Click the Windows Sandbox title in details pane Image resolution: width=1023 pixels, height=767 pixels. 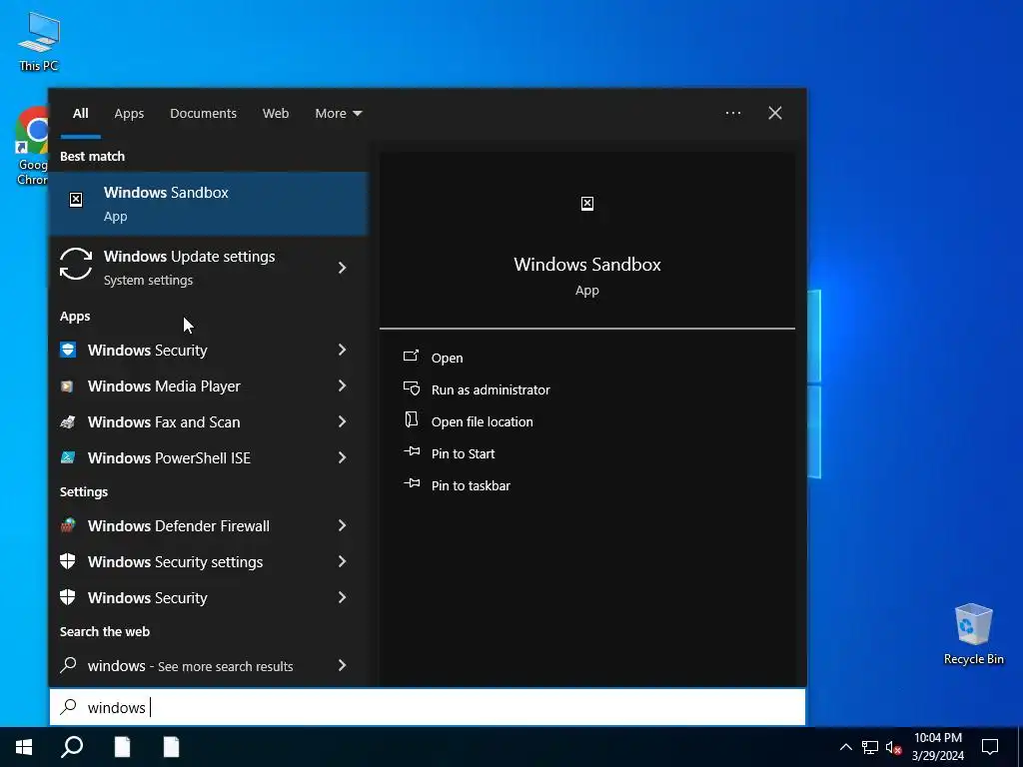(x=587, y=264)
